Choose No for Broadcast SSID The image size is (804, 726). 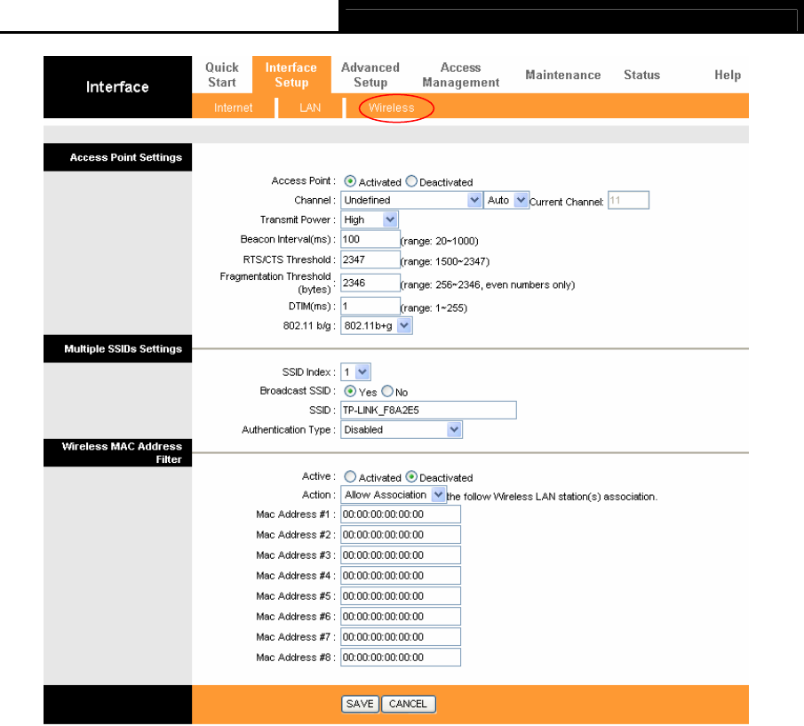click(387, 391)
